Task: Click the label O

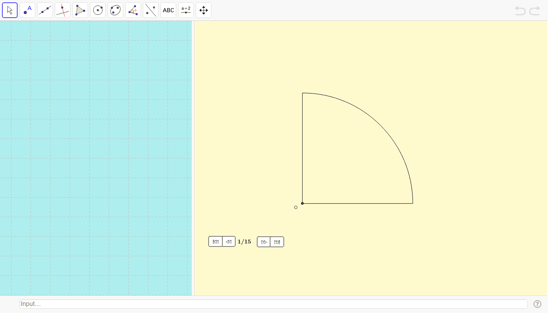Action: click(296, 207)
